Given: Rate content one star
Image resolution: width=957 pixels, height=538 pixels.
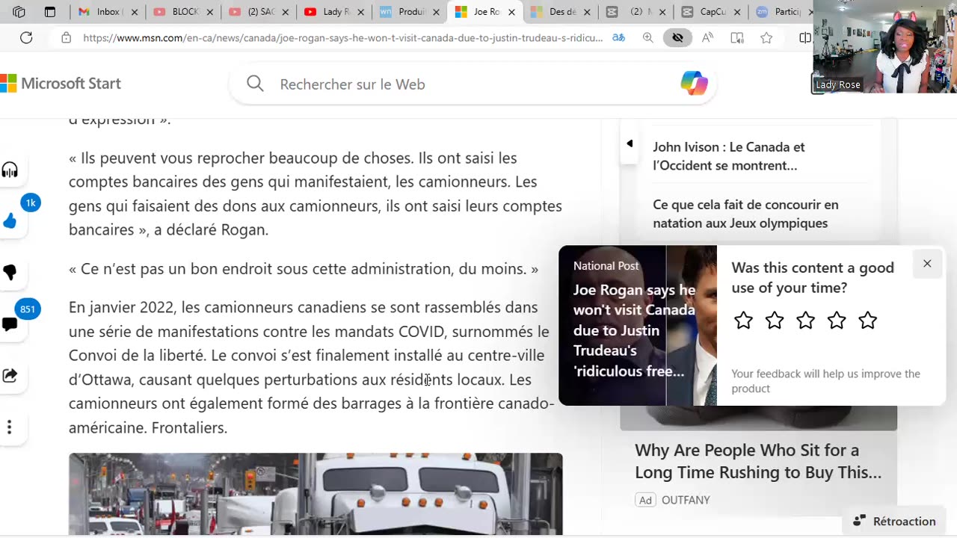Looking at the screenshot, I should (743, 321).
